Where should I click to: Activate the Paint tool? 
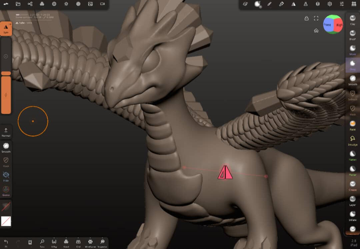click(x=352, y=126)
